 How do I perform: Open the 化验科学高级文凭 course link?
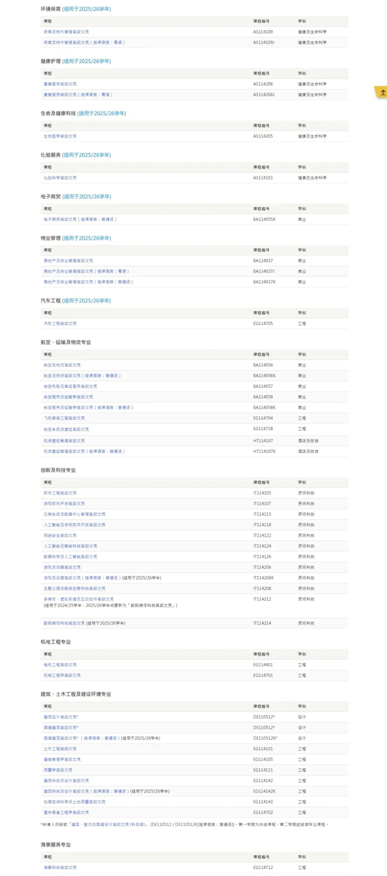(x=60, y=178)
